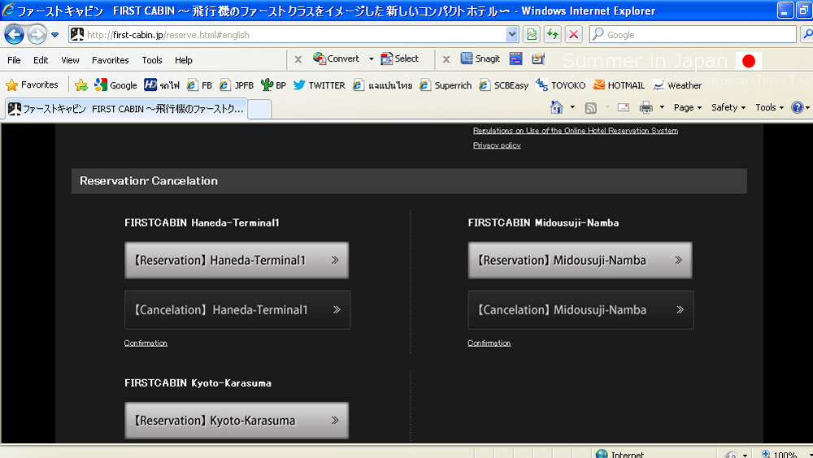Open the Tools command bar menu
This screenshot has height=458, width=813.
[x=769, y=107]
